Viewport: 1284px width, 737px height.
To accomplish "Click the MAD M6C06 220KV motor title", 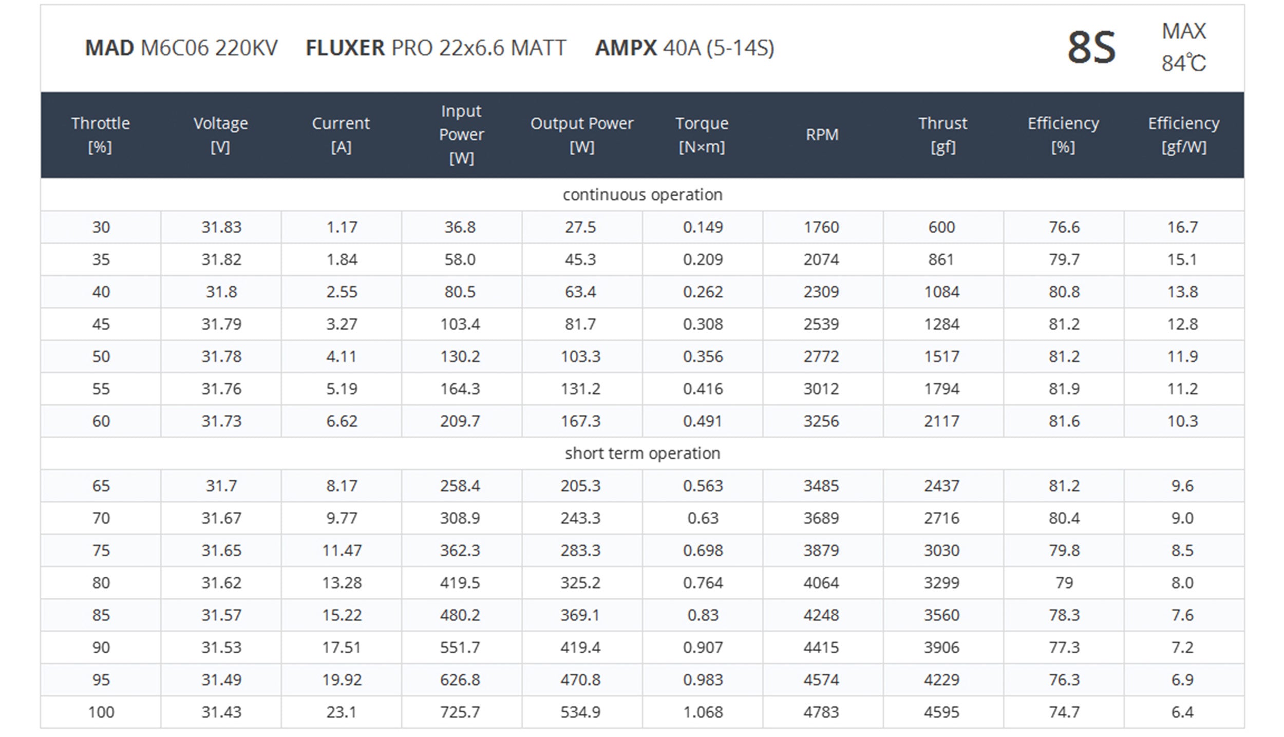I will [x=181, y=48].
